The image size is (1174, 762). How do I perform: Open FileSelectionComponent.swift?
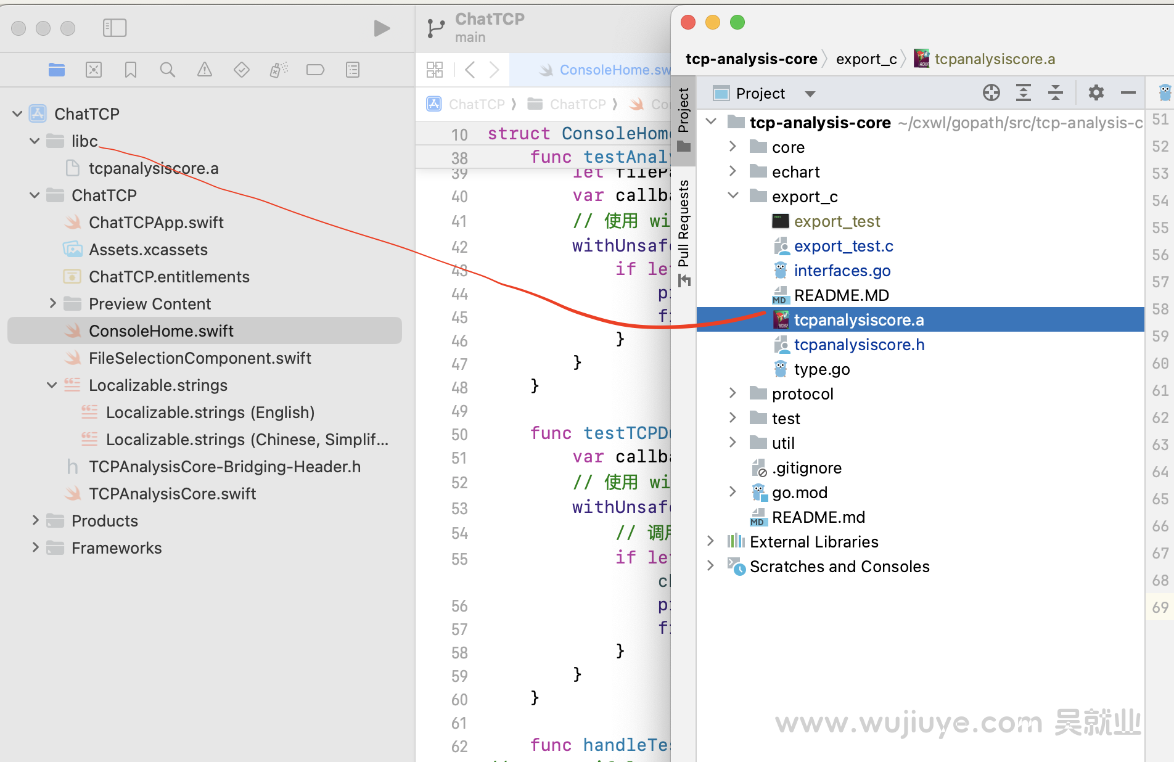click(200, 358)
